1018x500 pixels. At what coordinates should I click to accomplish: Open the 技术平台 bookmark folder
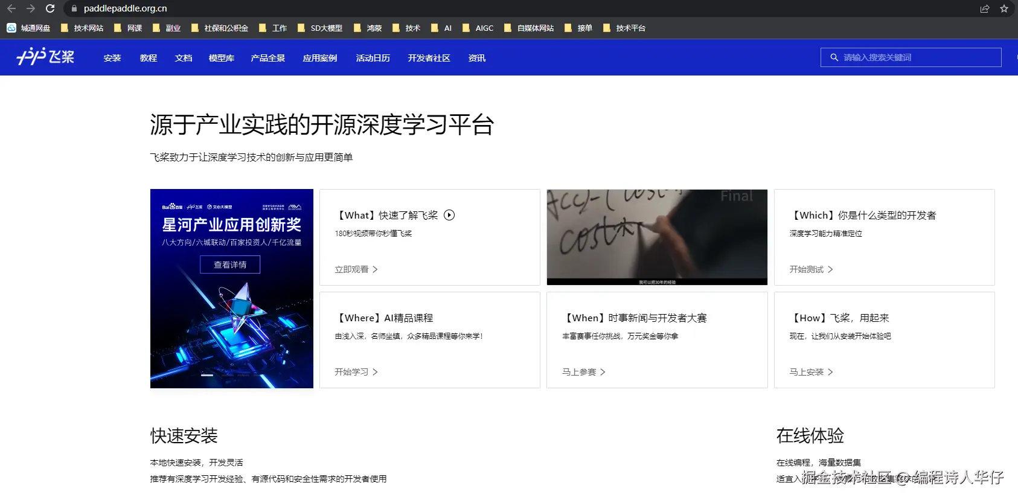[x=624, y=28]
